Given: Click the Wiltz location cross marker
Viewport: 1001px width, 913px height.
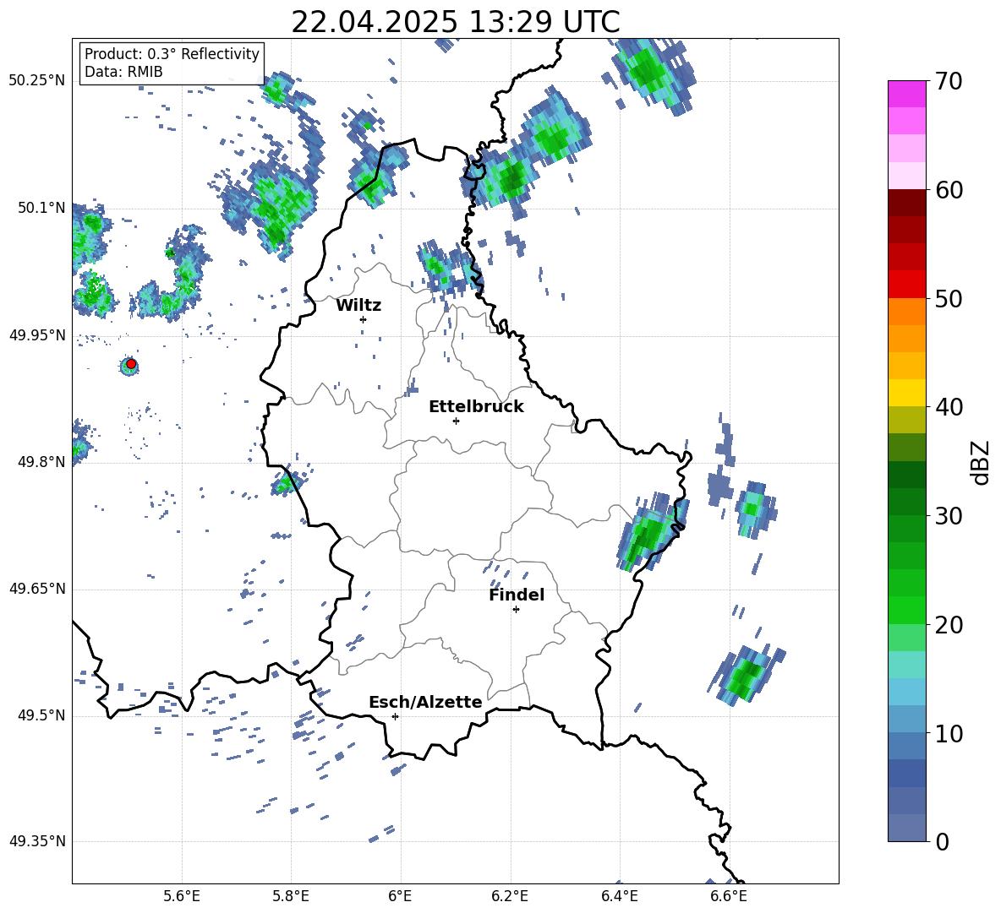Looking at the screenshot, I should tap(364, 319).
